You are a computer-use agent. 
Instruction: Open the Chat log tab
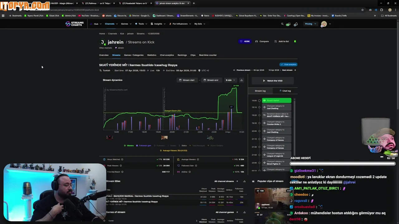tap(285, 91)
